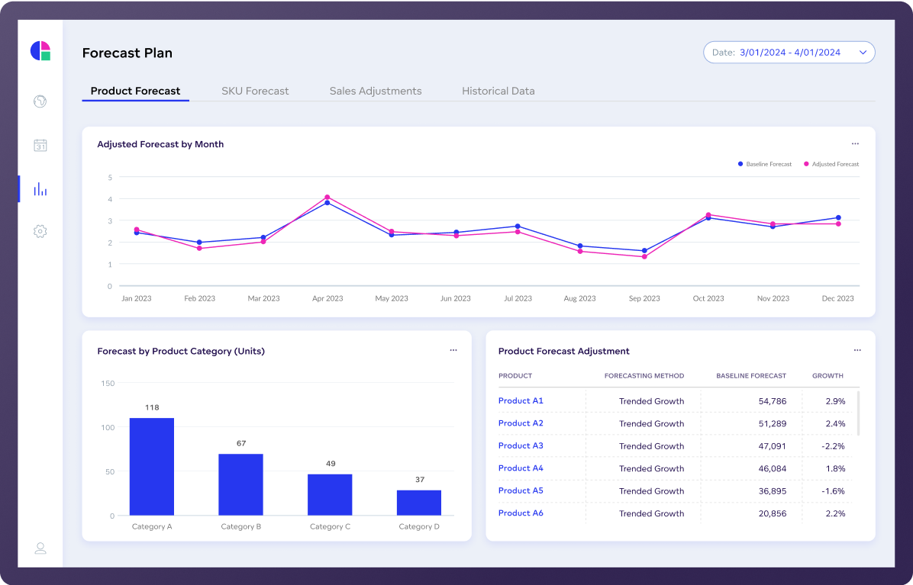Click the user profile icon at bottom
The width and height of the screenshot is (913, 585).
tap(40, 548)
